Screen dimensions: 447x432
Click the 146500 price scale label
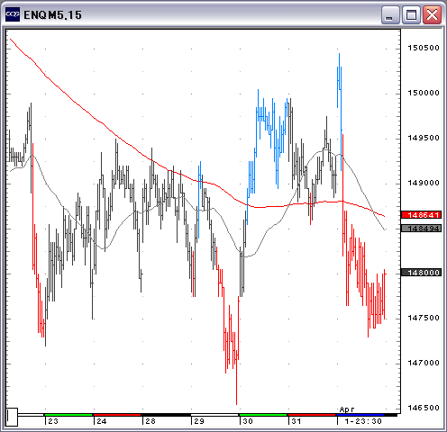(424, 408)
